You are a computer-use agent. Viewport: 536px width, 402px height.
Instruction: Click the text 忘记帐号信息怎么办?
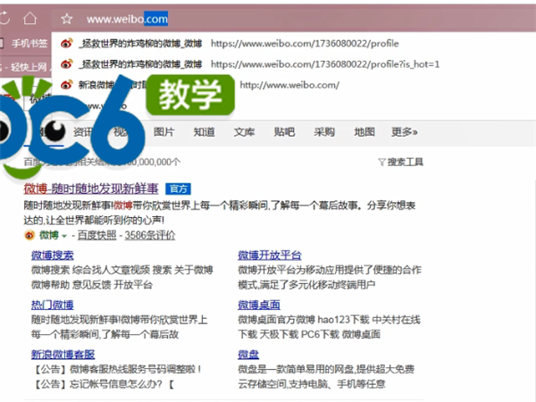tap(116, 384)
